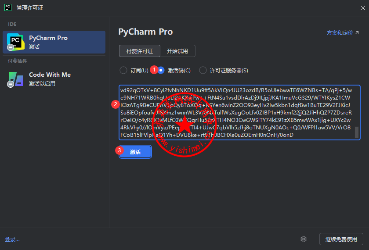This screenshot has height=250, width=369.
Task: Click the 继续免费使用 button
Action: tap(341, 239)
